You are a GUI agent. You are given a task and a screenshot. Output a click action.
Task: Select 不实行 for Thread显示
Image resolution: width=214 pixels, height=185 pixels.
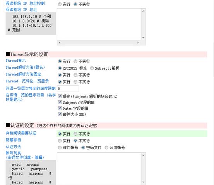coord(75,61)
